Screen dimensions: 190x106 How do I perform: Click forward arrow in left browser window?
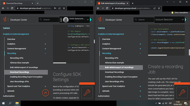point(7,8)
